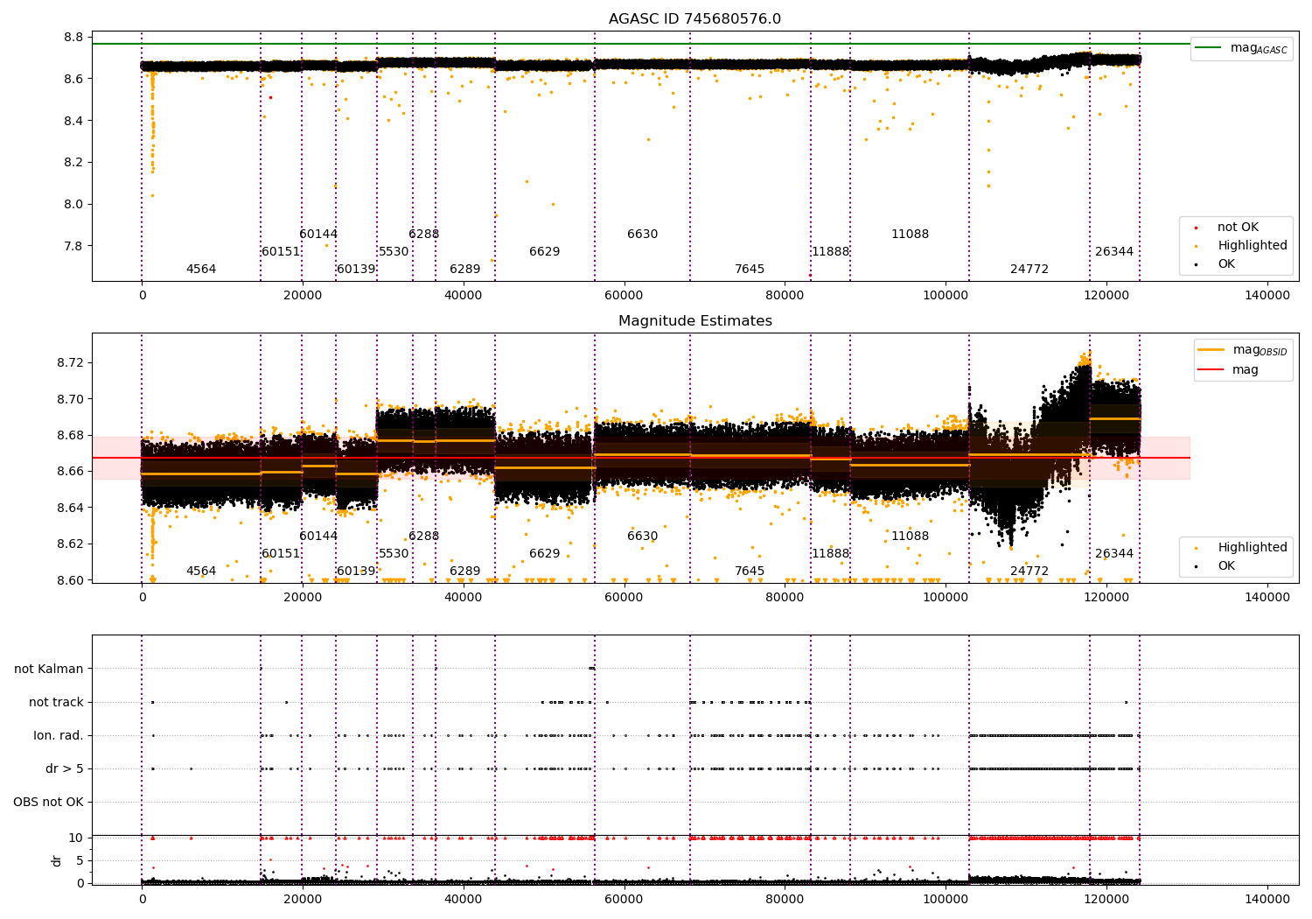Click the 8.68 y-axis tick label

[x=70, y=436]
